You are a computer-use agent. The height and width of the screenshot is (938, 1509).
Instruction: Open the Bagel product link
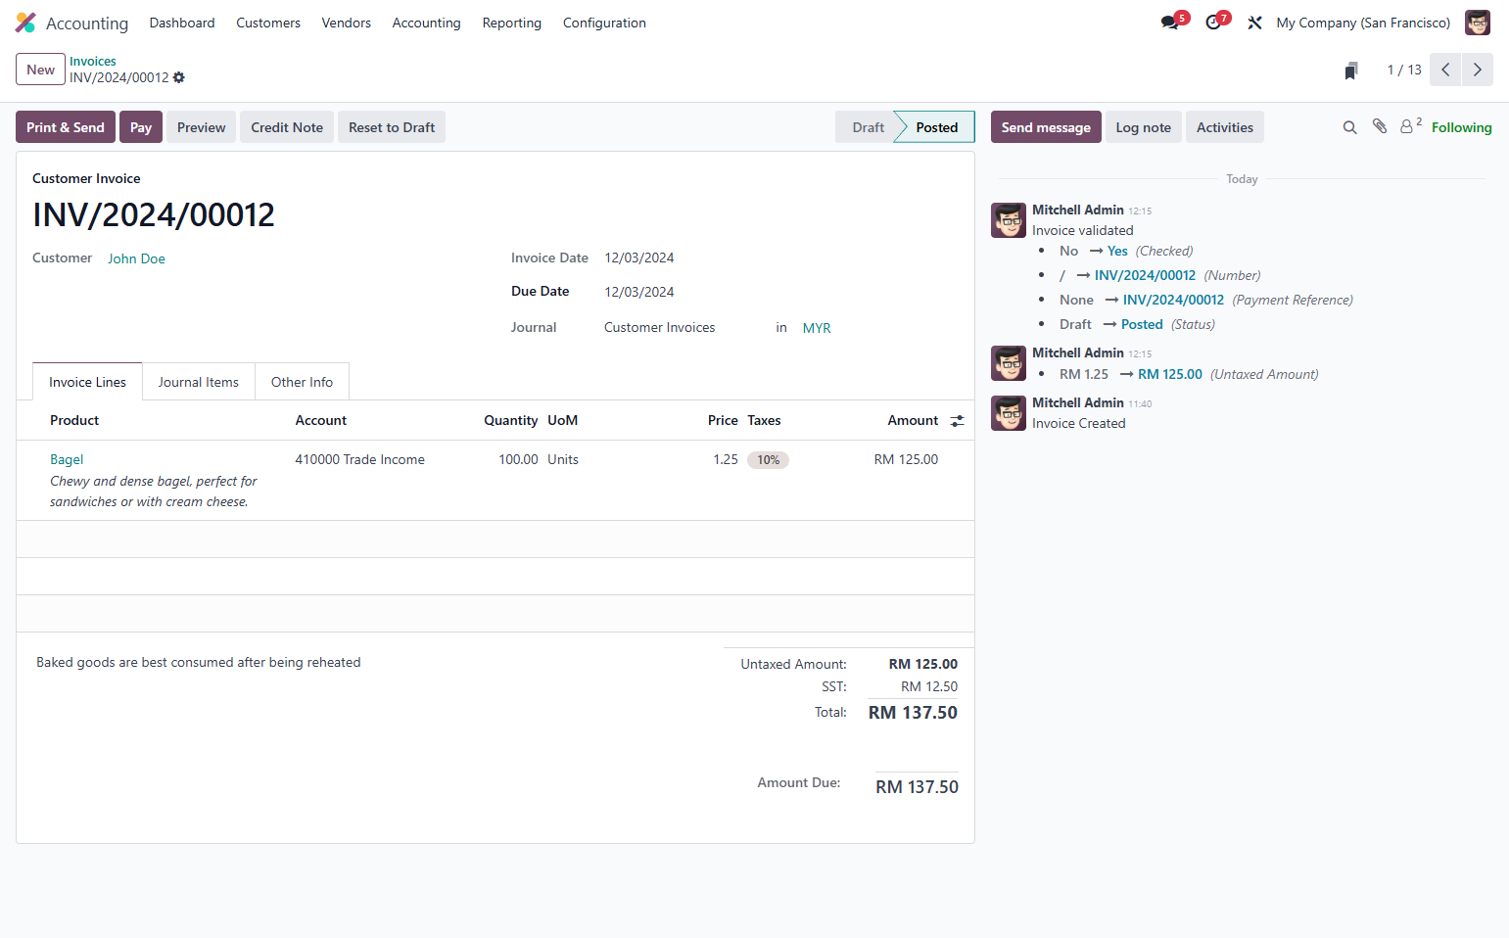67,459
